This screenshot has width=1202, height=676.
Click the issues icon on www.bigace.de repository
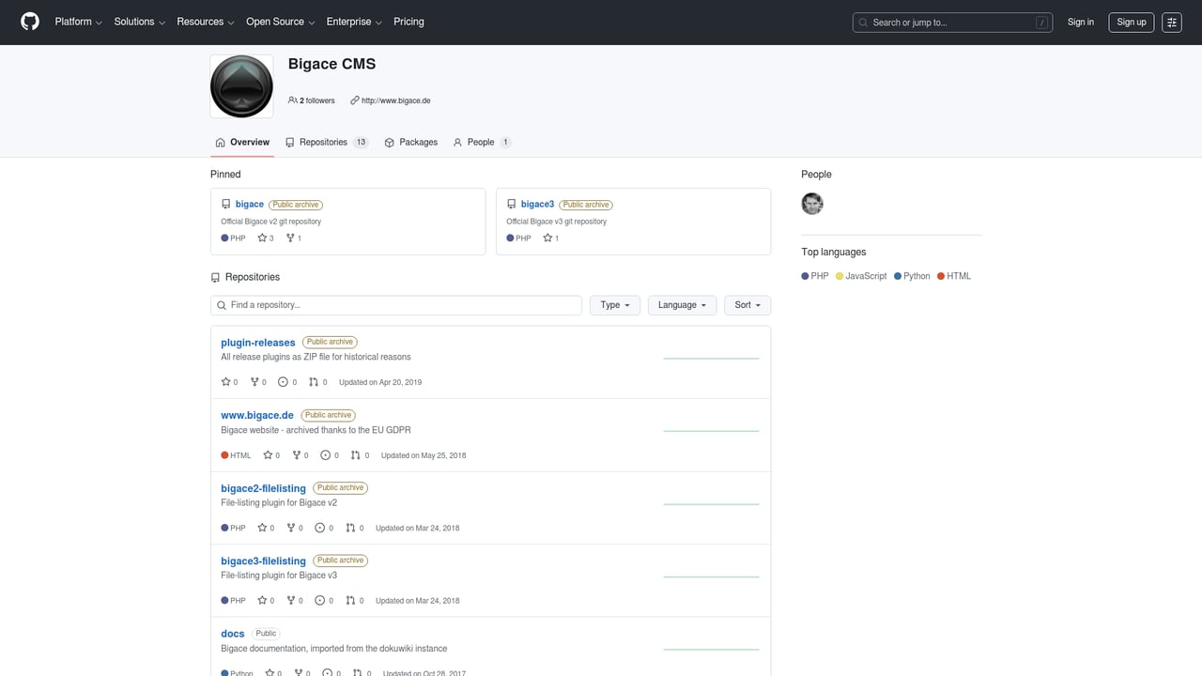[x=325, y=455]
